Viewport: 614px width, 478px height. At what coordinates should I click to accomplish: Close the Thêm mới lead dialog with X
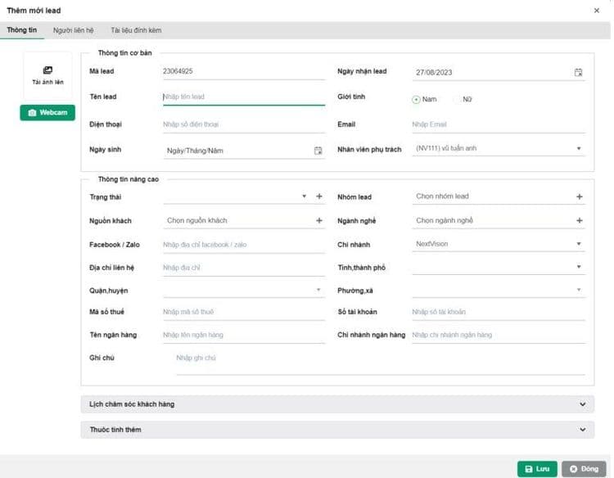595,10
